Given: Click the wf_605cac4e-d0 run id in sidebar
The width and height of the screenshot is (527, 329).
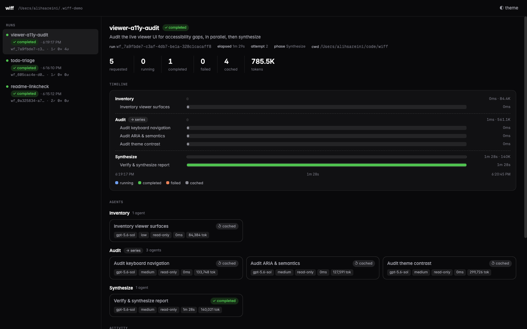Looking at the screenshot, I should [x=27, y=75].
